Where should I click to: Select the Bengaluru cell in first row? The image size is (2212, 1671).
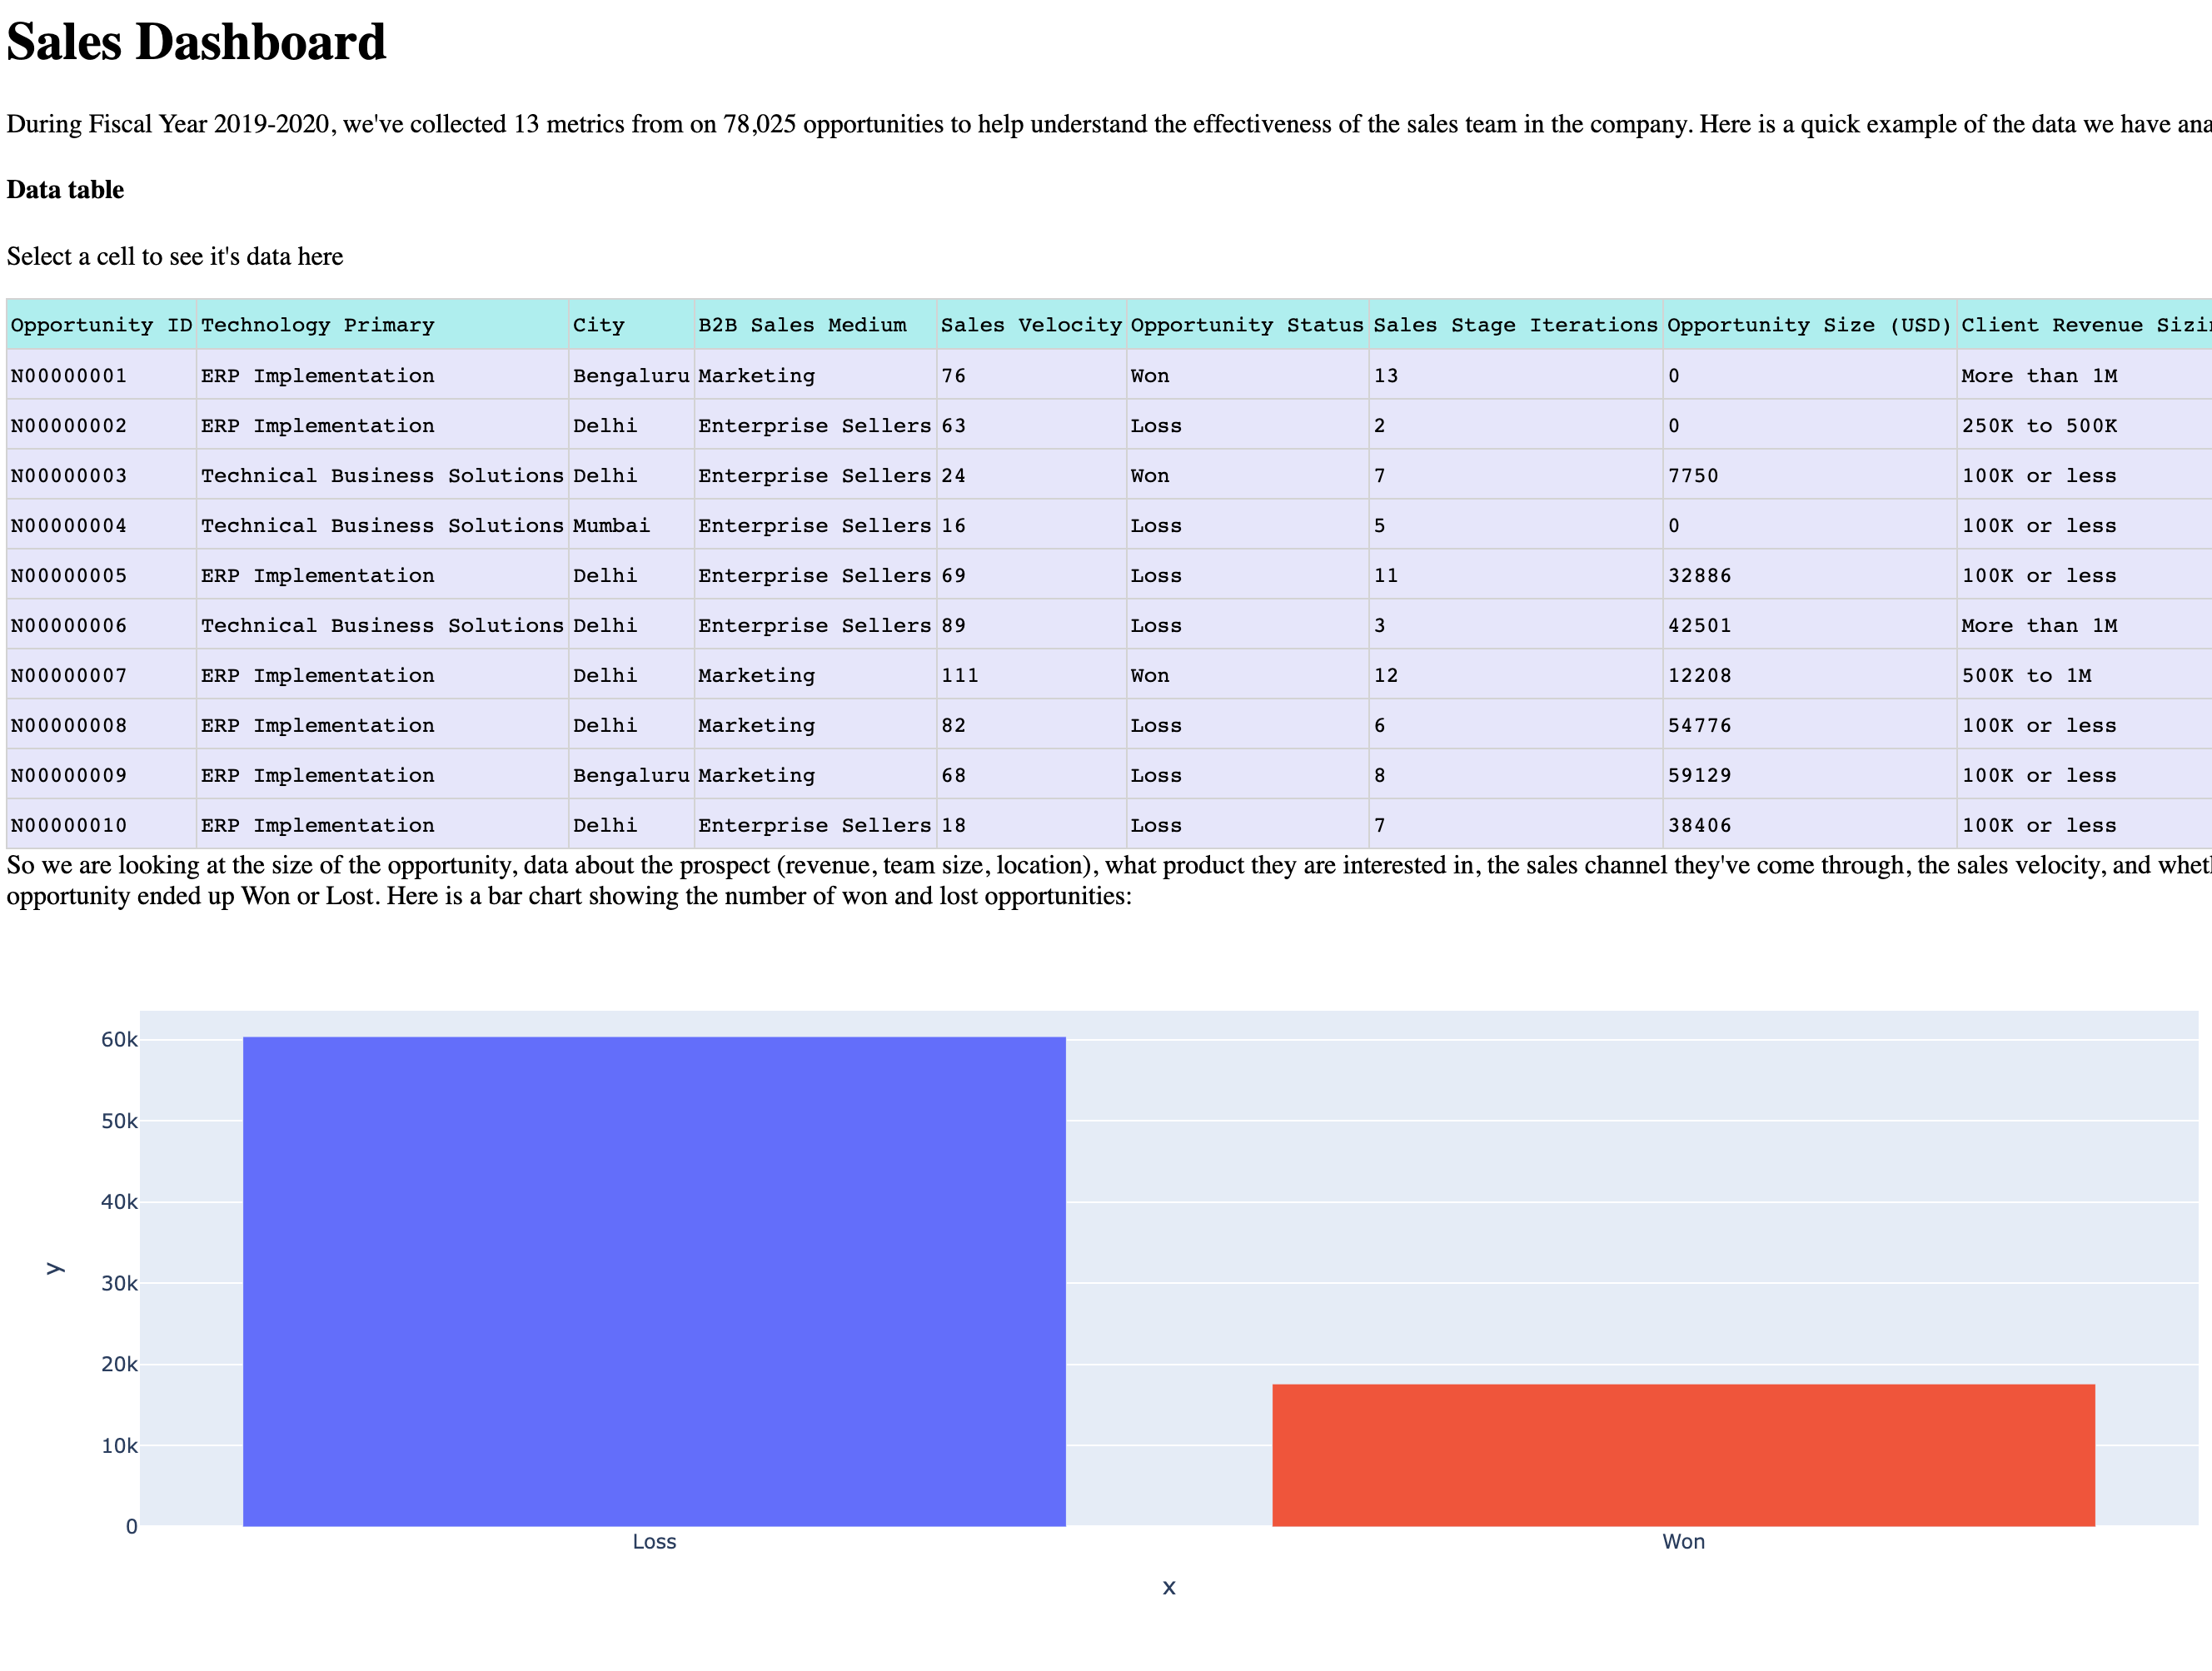pos(631,376)
